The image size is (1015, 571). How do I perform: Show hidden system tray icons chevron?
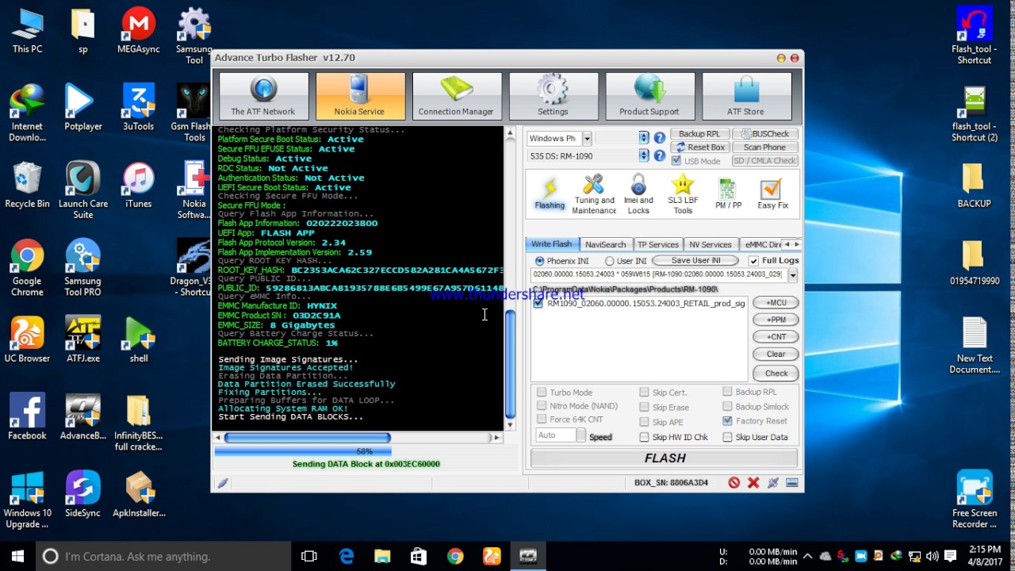[x=808, y=556]
